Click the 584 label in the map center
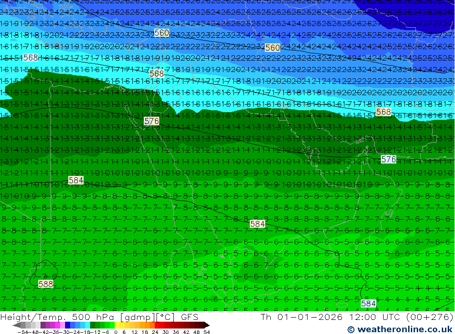 pos(258,224)
